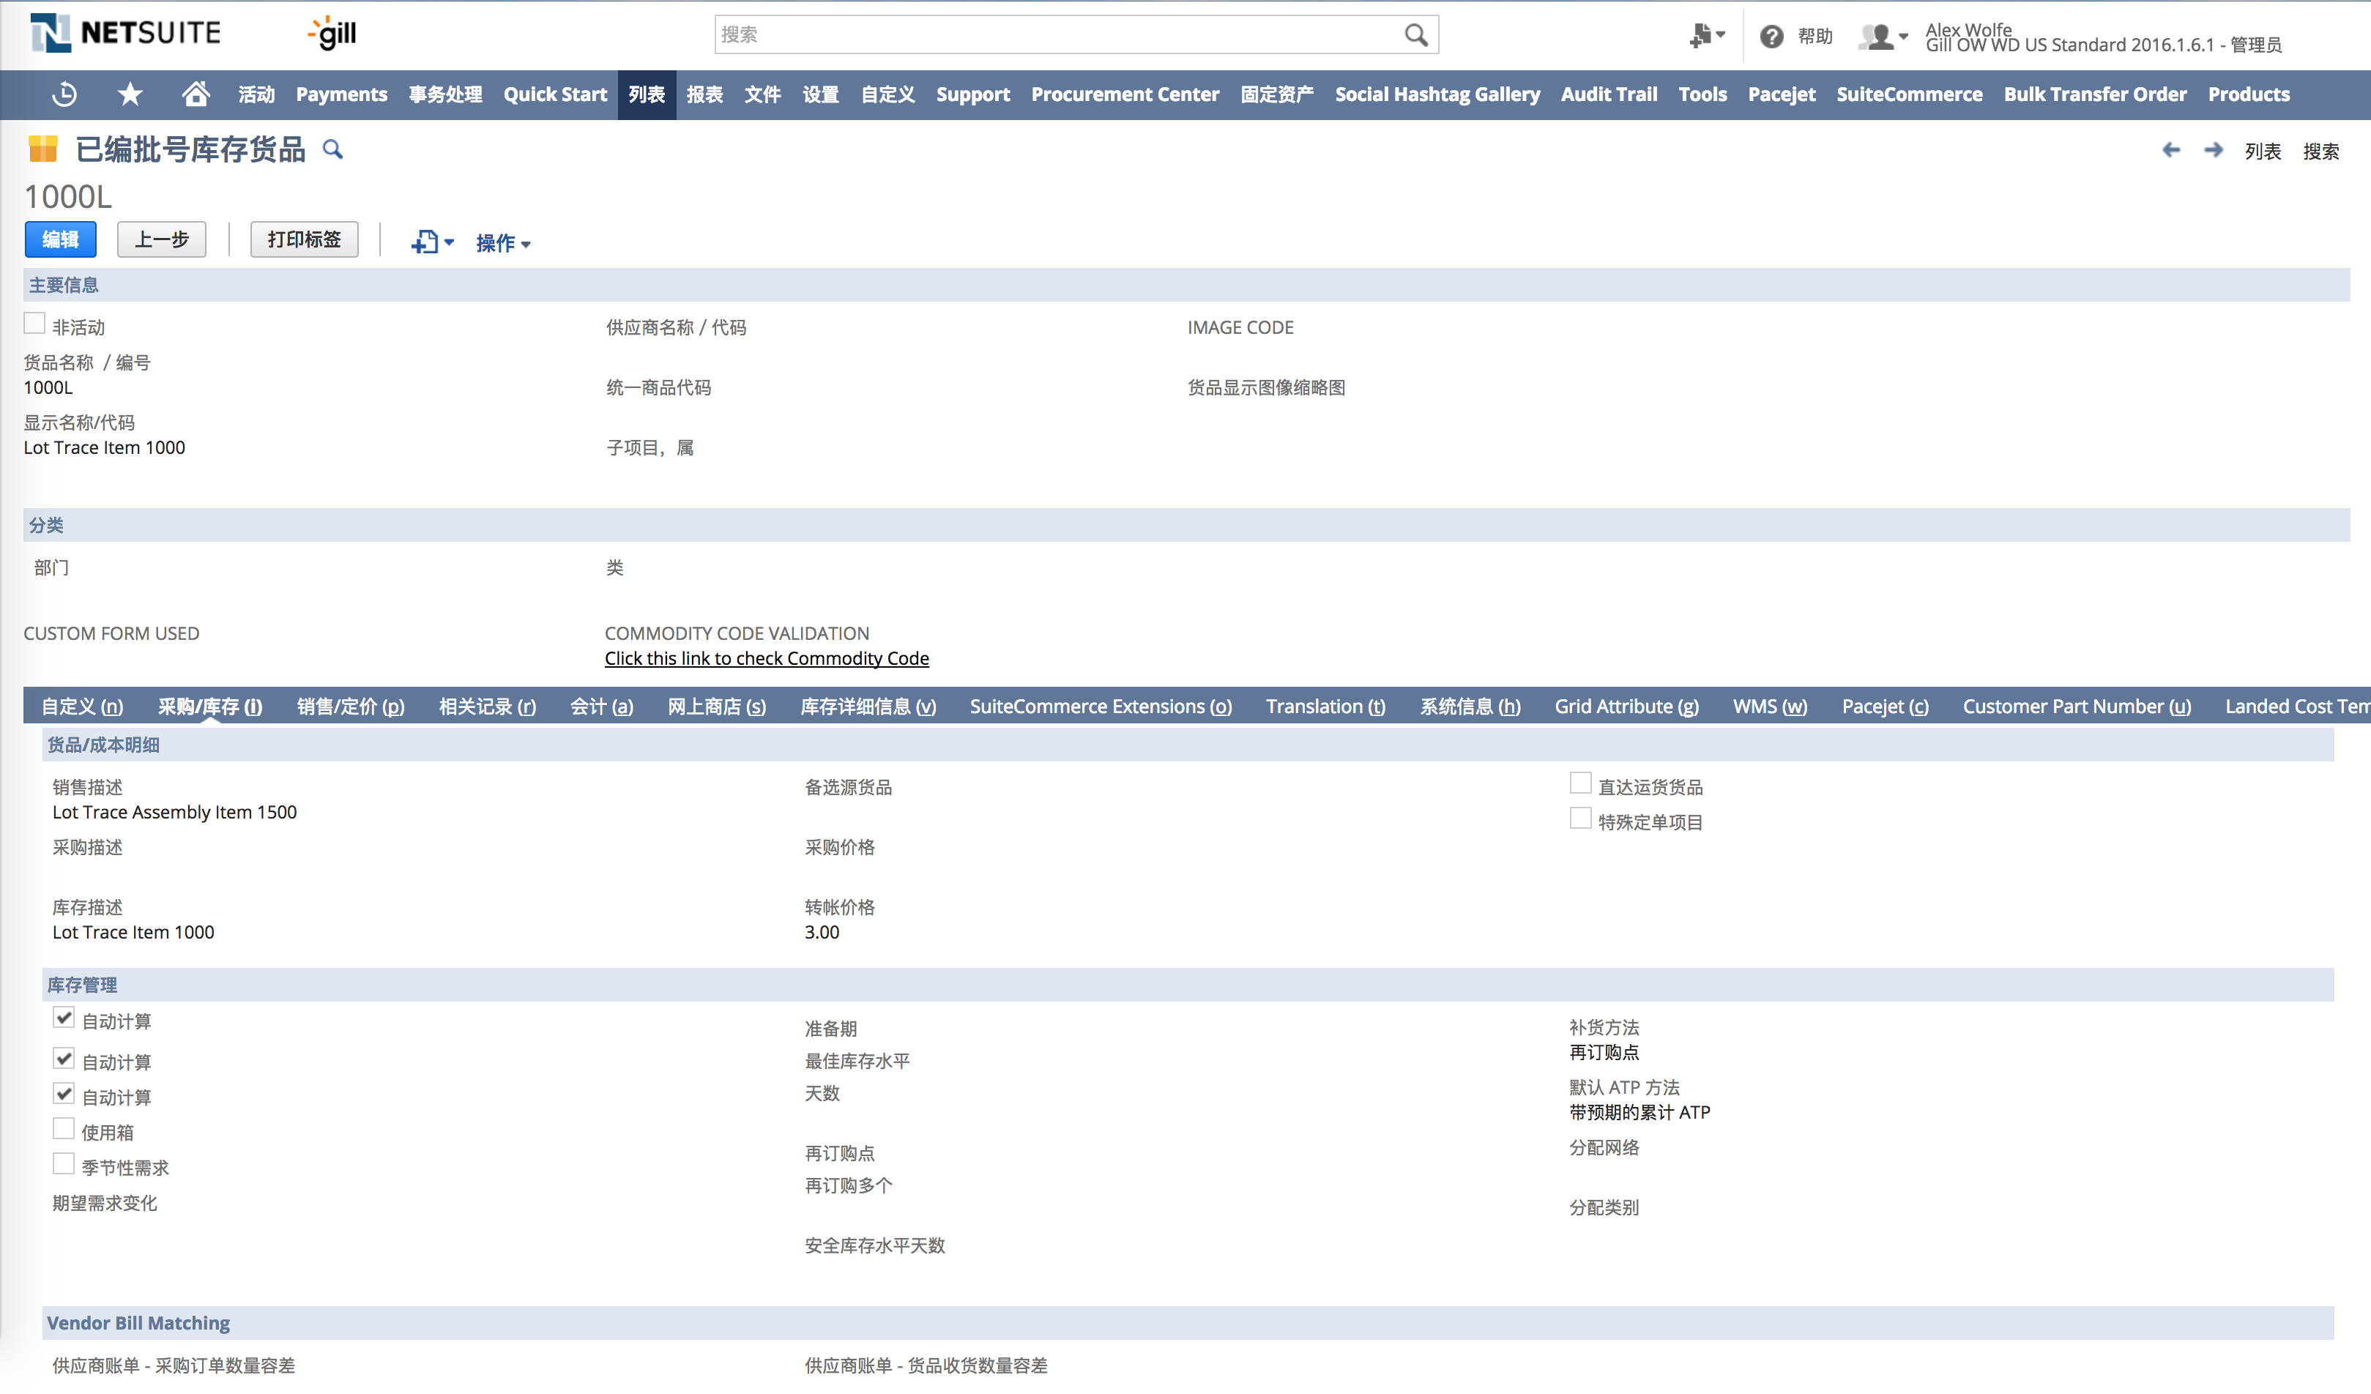Click the magnifier beside the page title
The width and height of the screenshot is (2371, 1394).
tap(332, 149)
